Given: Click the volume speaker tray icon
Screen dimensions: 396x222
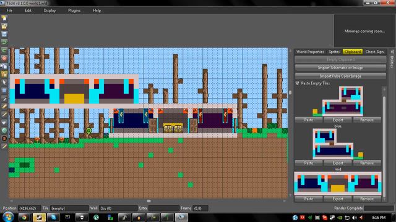Looking at the screenshot, I should (x=355, y=218).
